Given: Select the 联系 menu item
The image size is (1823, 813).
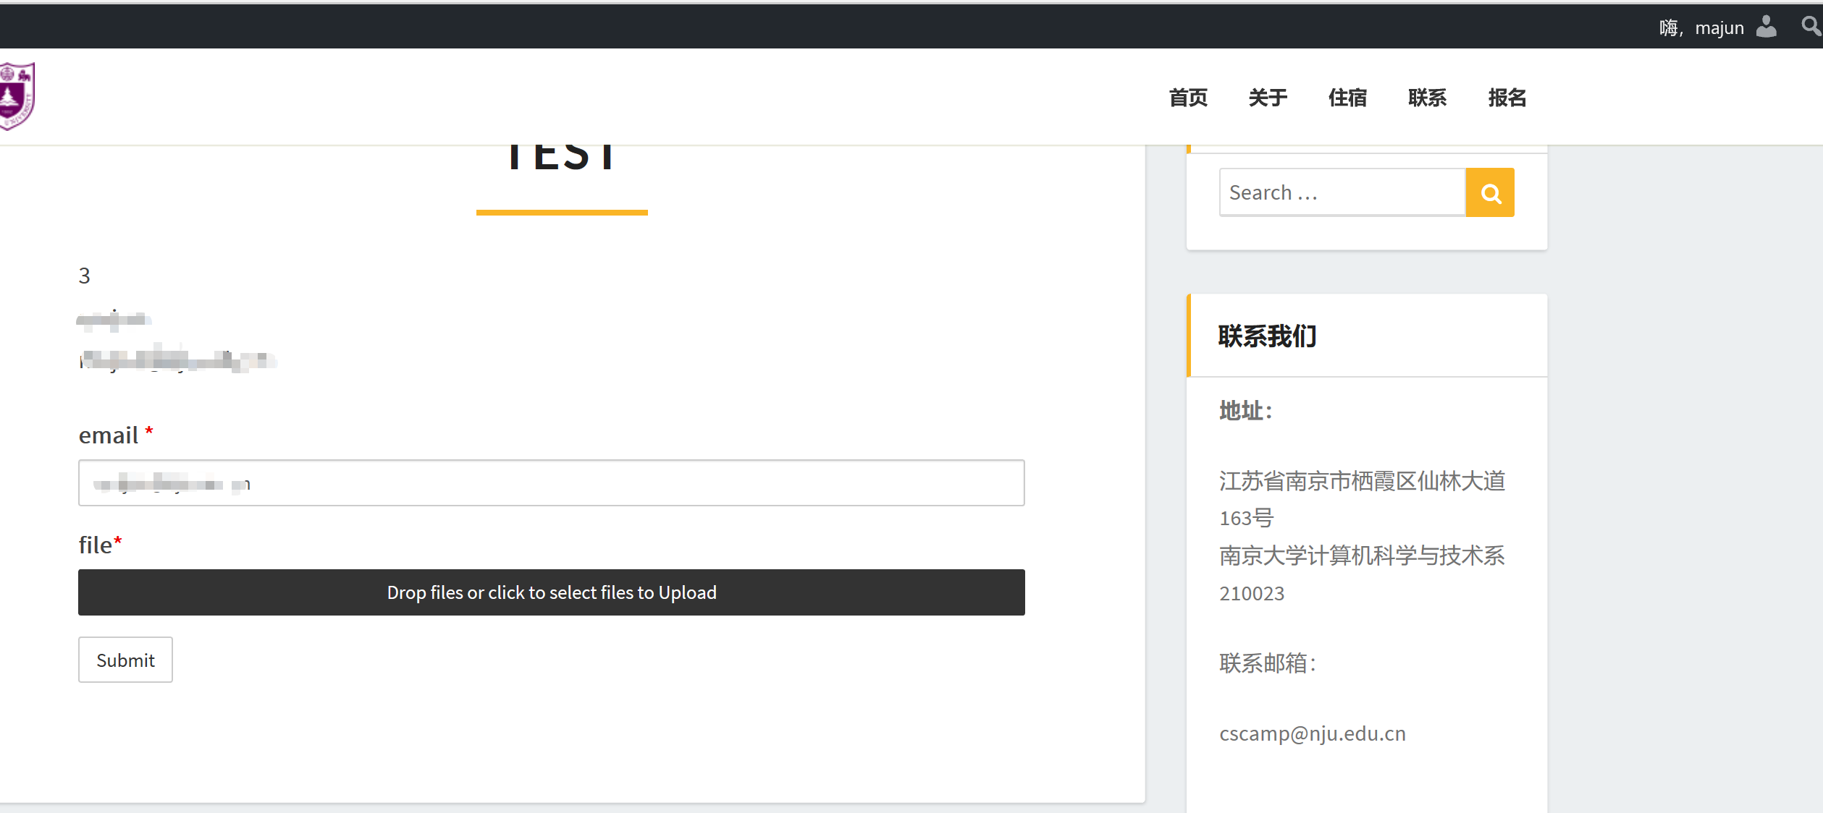Looking at the screenshot, I should tap(1426, 98).
